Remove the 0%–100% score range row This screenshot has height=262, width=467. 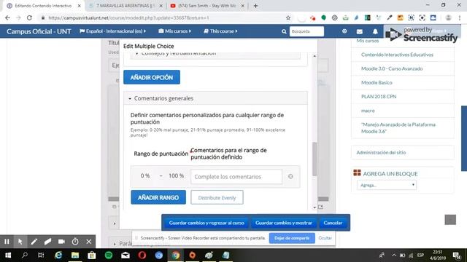tap(290, 176)
